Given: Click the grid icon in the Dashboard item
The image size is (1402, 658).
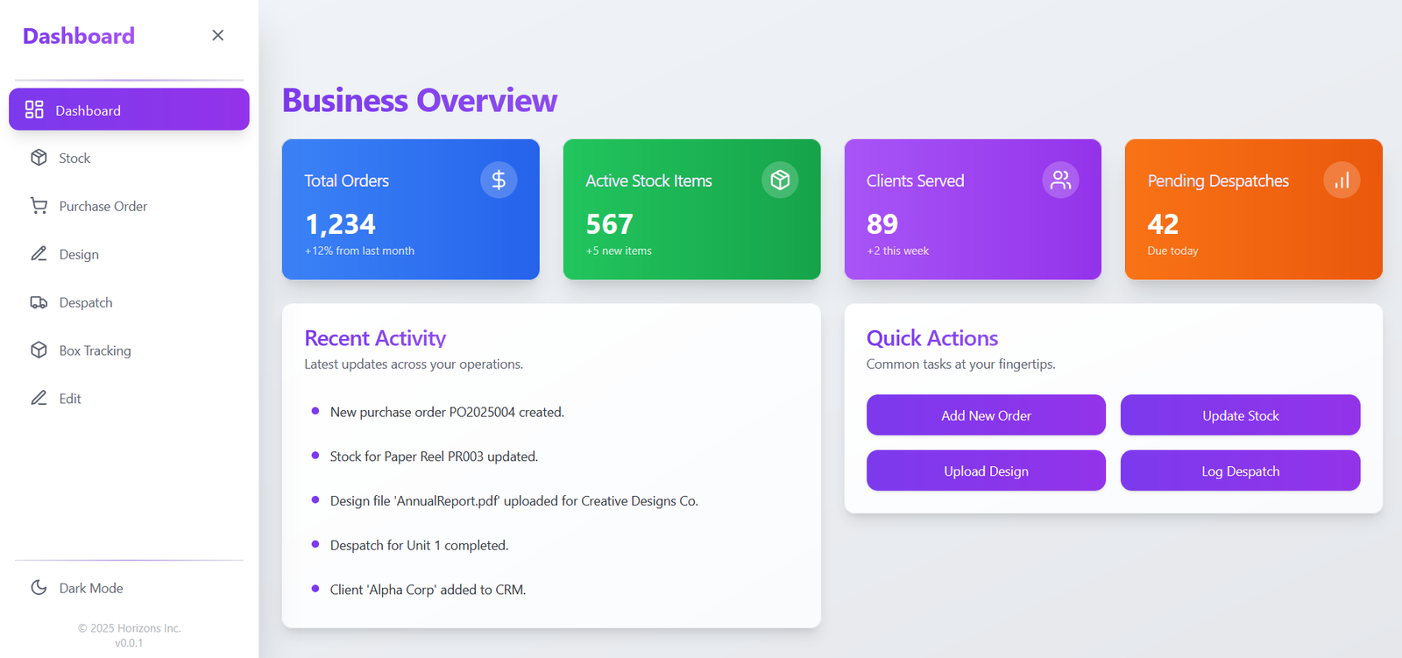Looking at the screenshot, I should click(34, 110).
